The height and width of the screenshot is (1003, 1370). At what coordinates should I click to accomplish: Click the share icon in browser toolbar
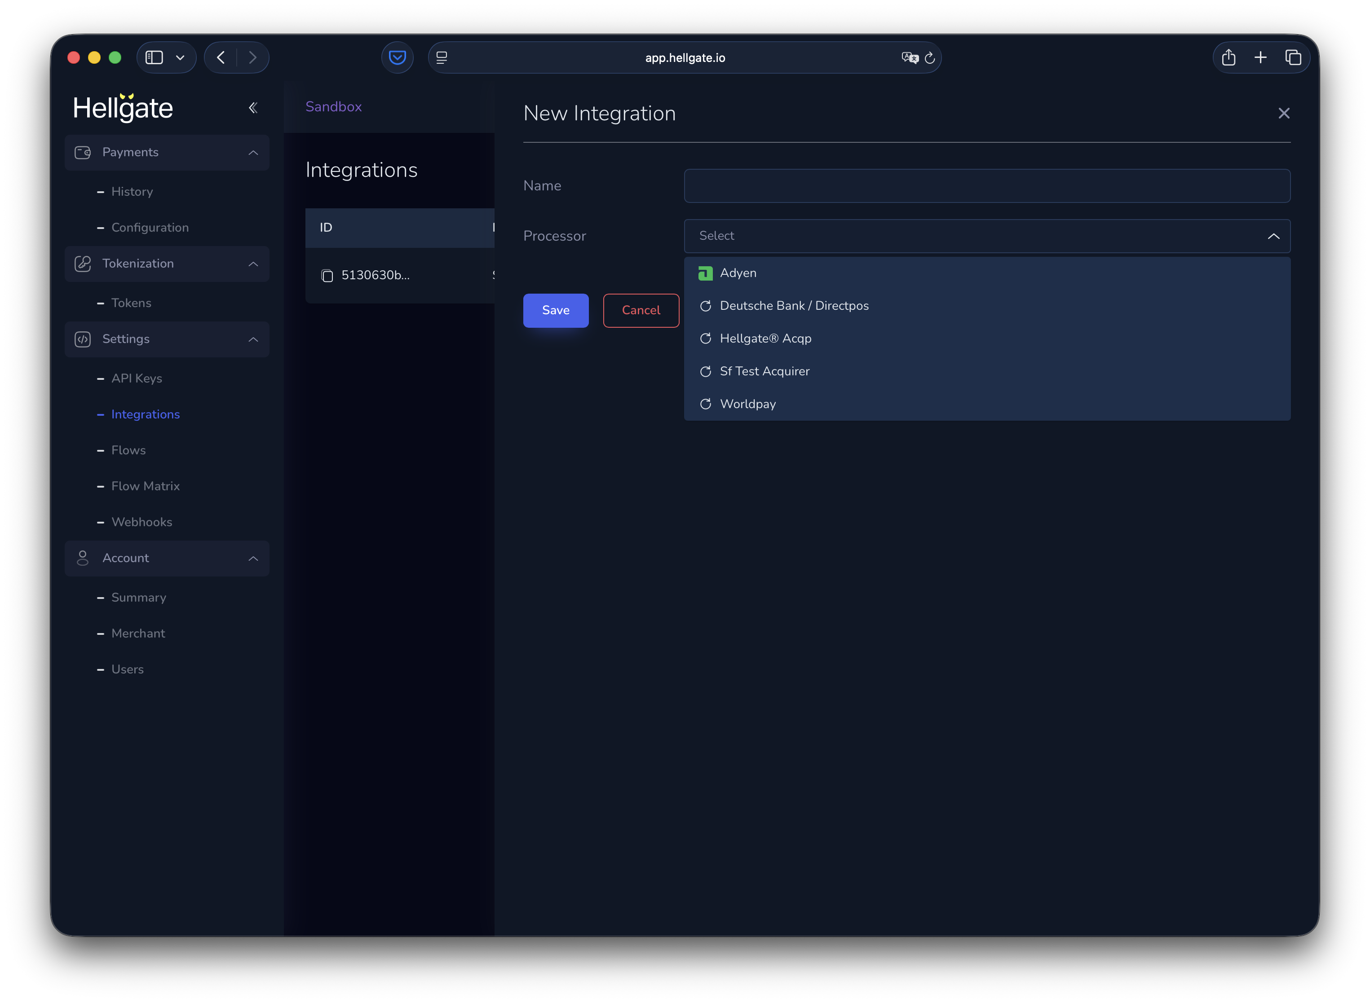click(x=1229, y=57)
